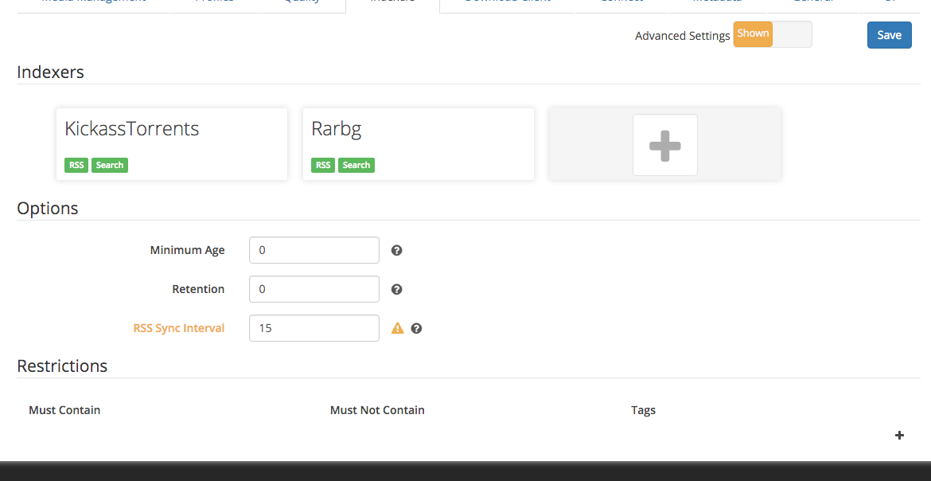The image size is (931, 481).
Task: Open the Quality settings tab
Action: (x=302, y=2)
